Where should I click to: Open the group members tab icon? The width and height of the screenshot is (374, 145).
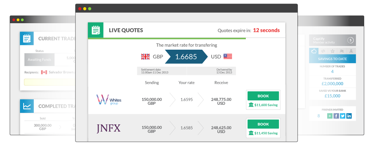tap(342, 51)
